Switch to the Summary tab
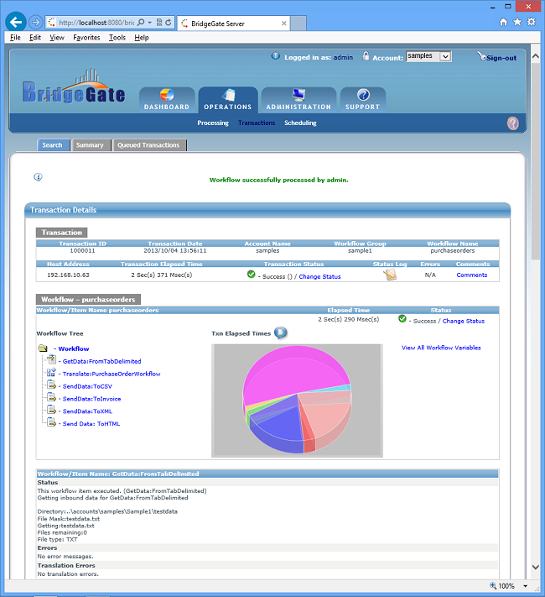The height and width of the screenshot is (597, 545). click(90, 145)
